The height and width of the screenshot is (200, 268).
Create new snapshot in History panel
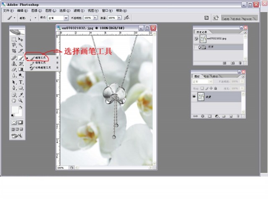click(233, 63)
